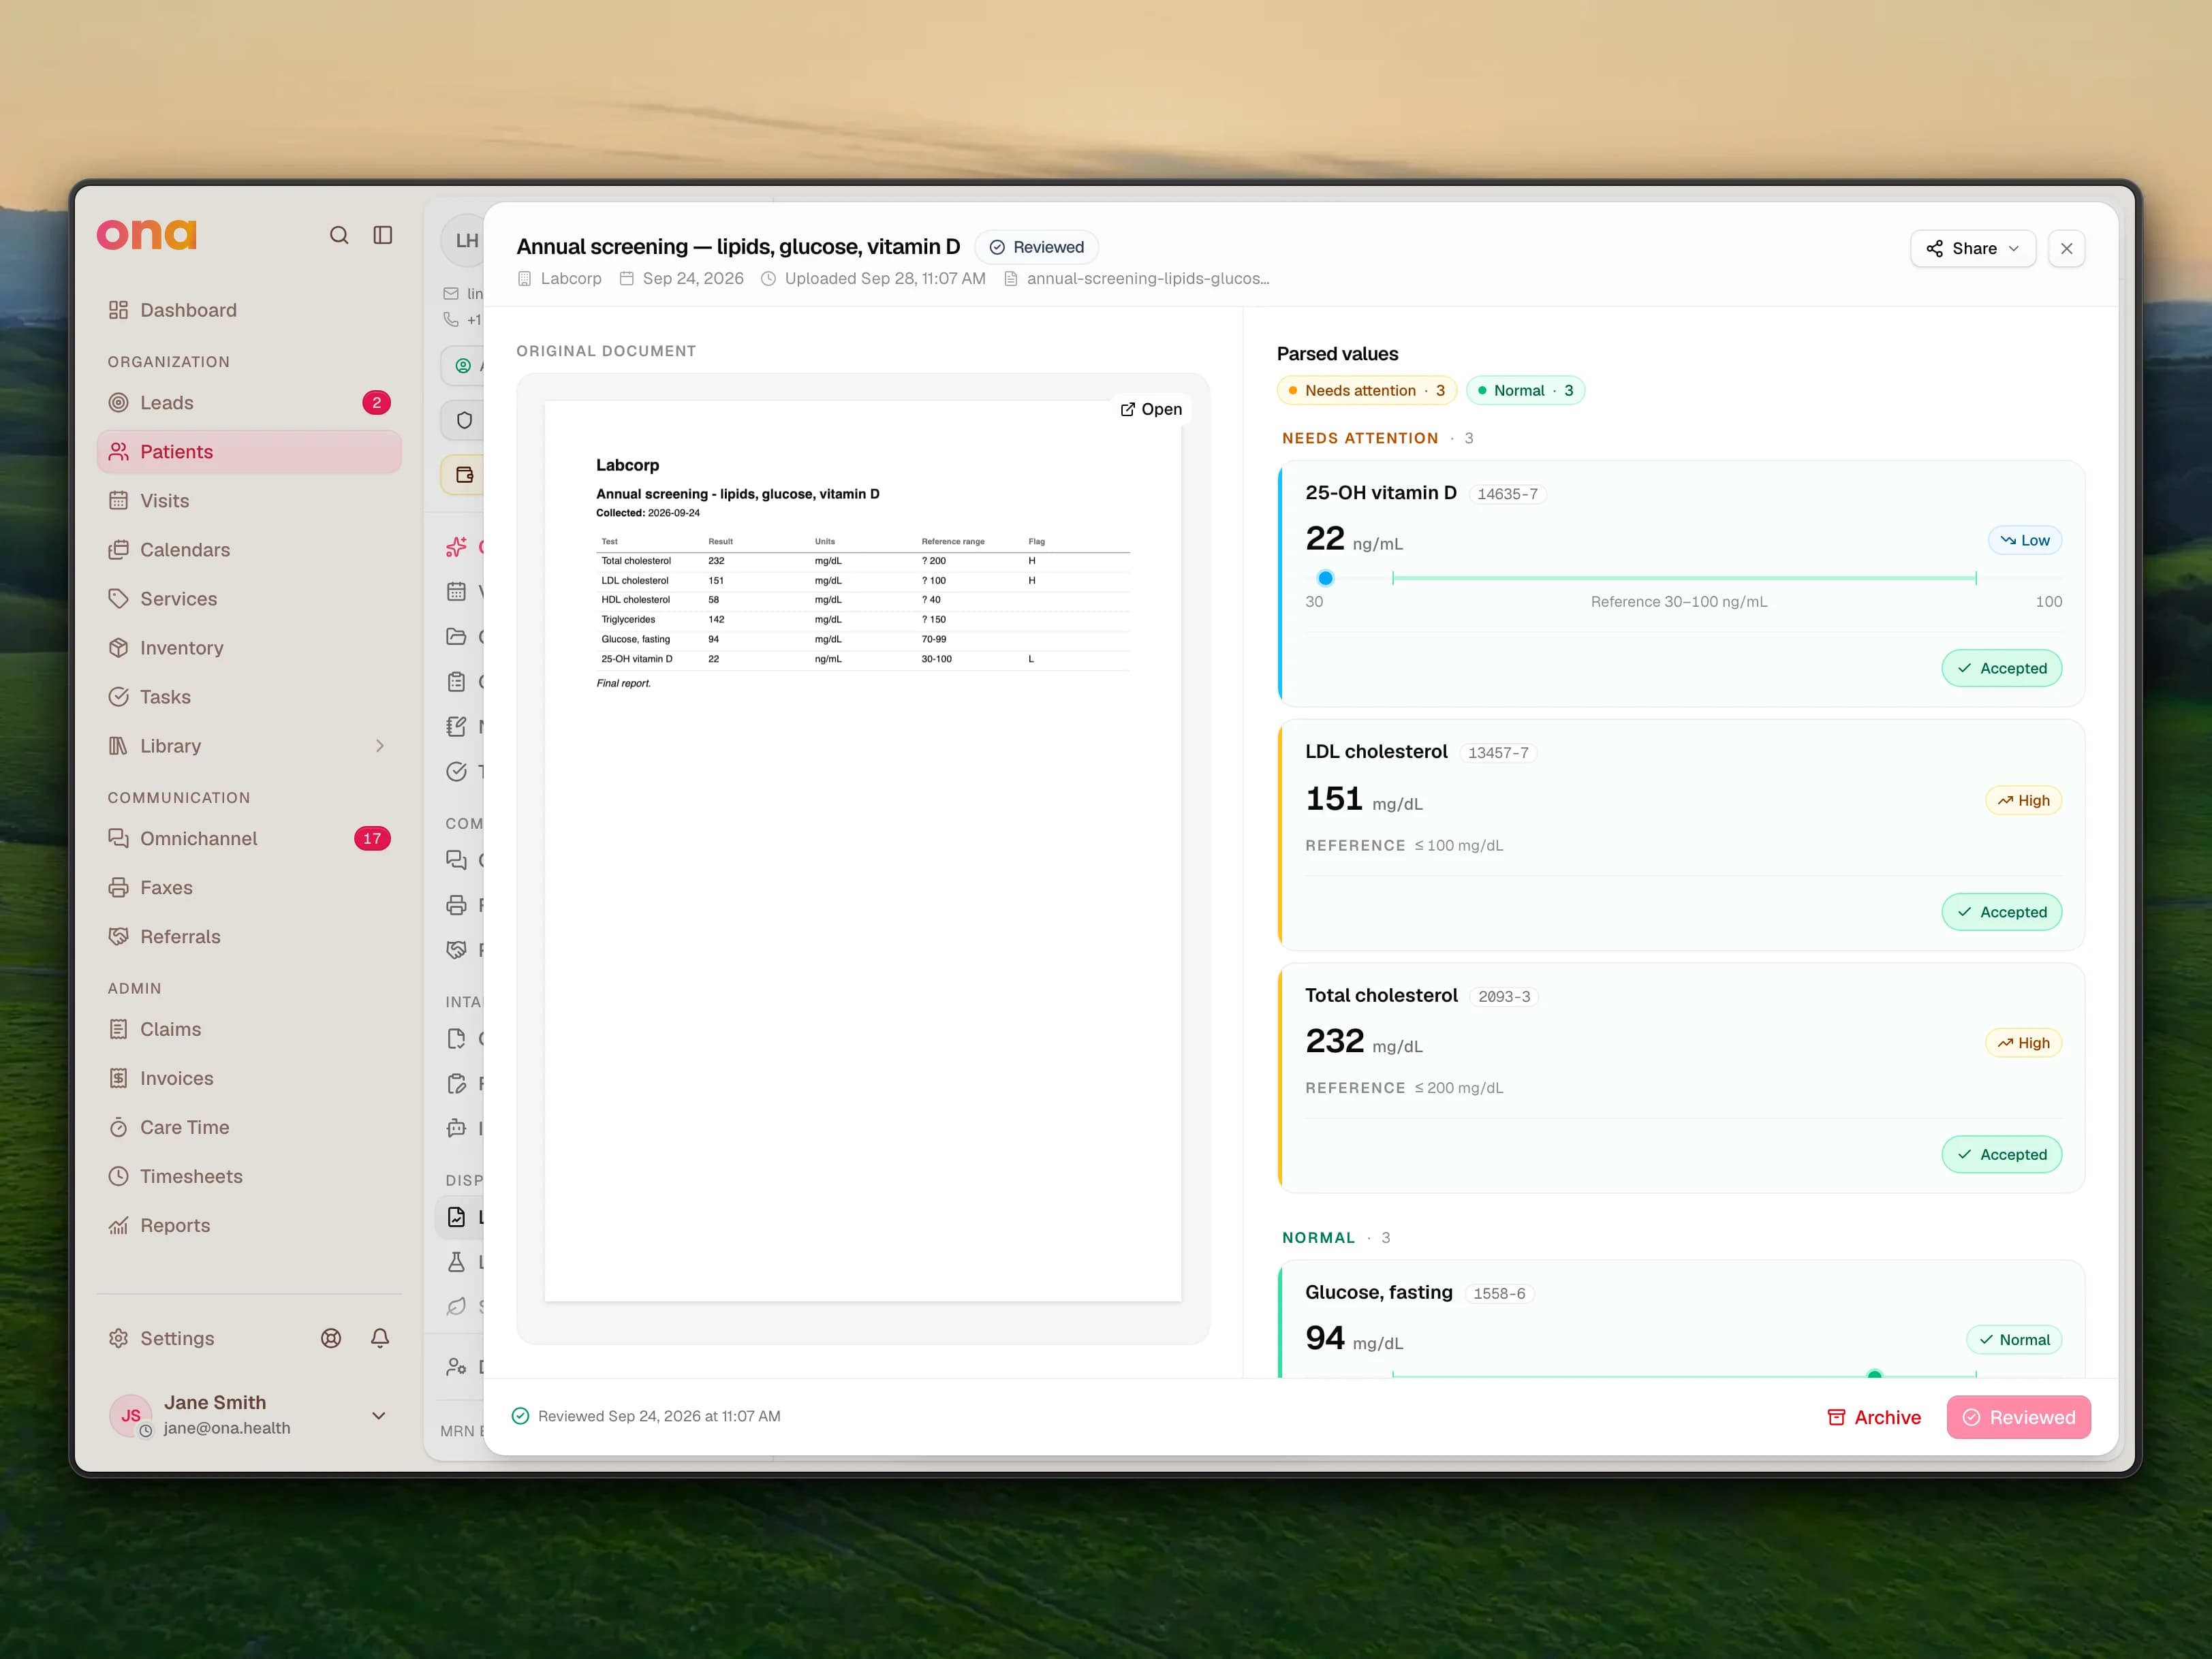The width and height of the screenshot is (2212, 1659).
Task: Click the Services tag icon
Action: click(118, 599)
